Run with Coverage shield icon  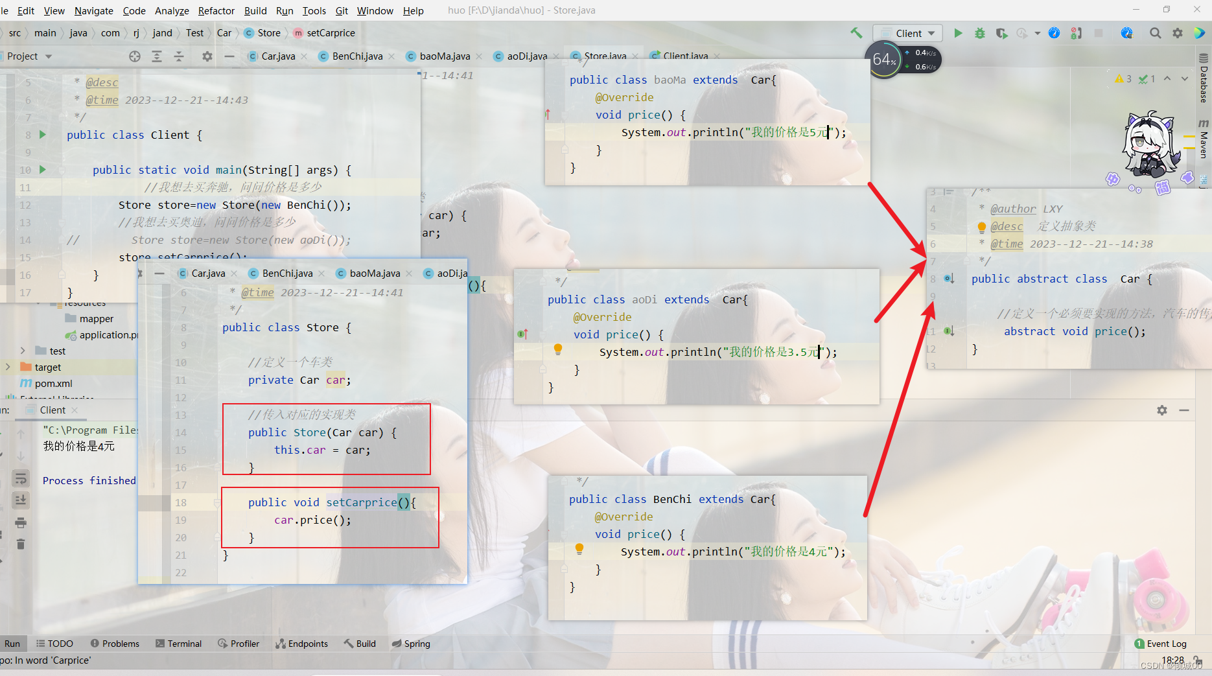1001,33
